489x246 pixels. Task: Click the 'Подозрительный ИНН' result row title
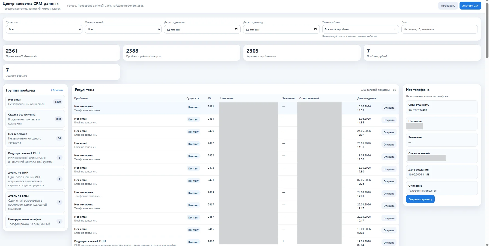(x=90, y=241)
